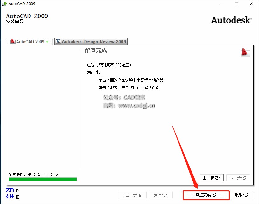
Task: Click AutoCAD logo icon in panel corner
Action: pos(245,53)
